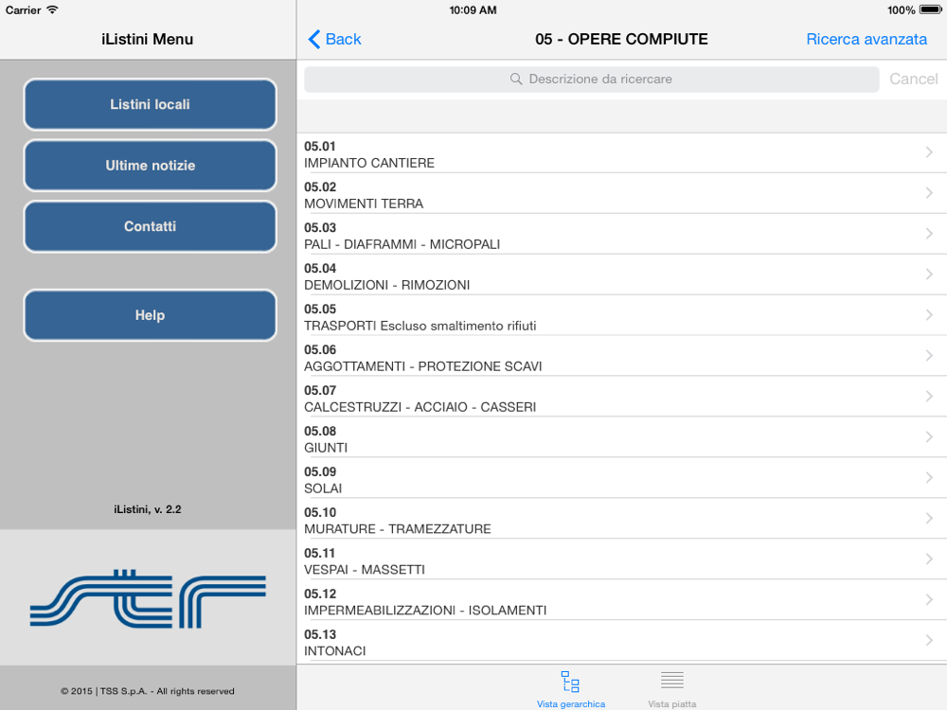947x710 pixels.
Task: Open 05.03 PALI - DIAFRAMMI - MICROPALI
Action: [x=621, y=234]
